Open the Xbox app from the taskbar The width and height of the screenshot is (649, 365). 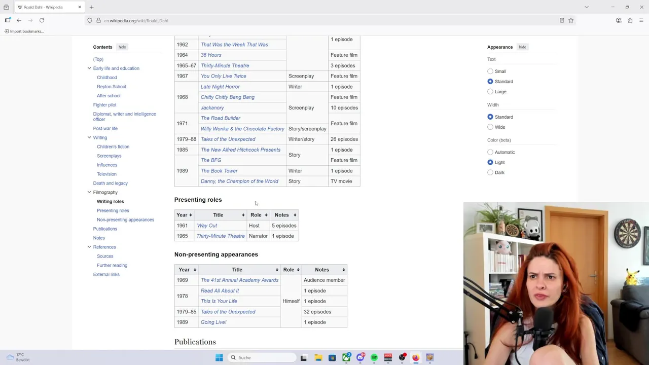pos(346,357)
